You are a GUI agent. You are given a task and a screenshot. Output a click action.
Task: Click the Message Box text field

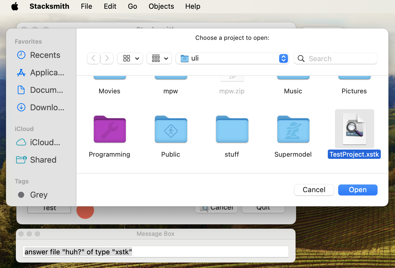156,252
